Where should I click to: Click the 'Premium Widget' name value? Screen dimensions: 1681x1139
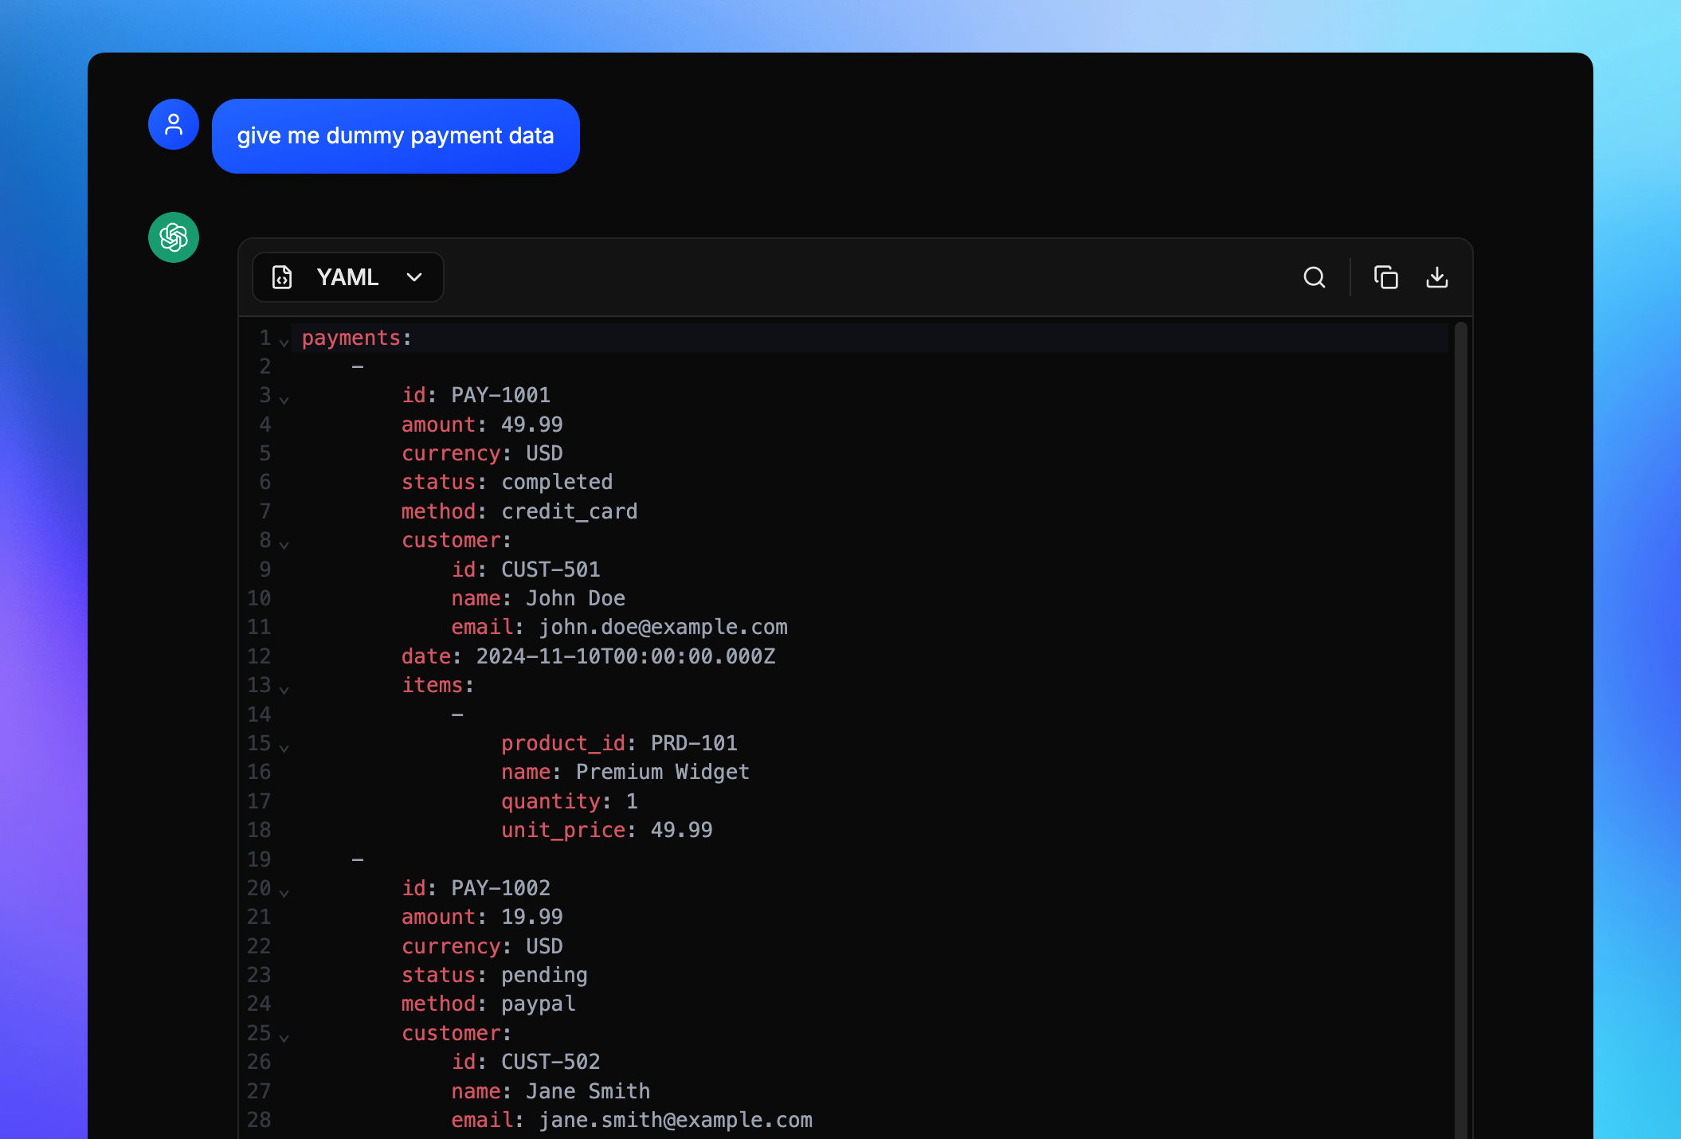tap(662, 772)
